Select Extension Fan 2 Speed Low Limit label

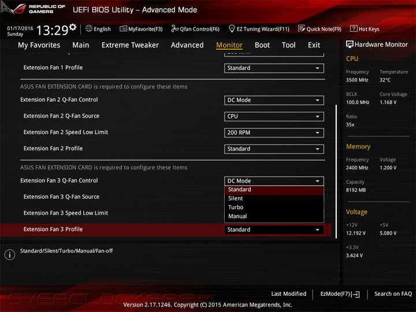tap(65, 132)
